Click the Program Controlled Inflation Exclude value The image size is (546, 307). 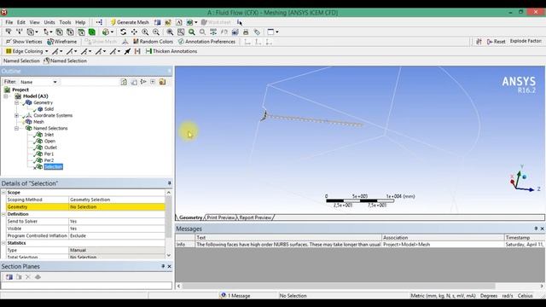coord(117,235)
